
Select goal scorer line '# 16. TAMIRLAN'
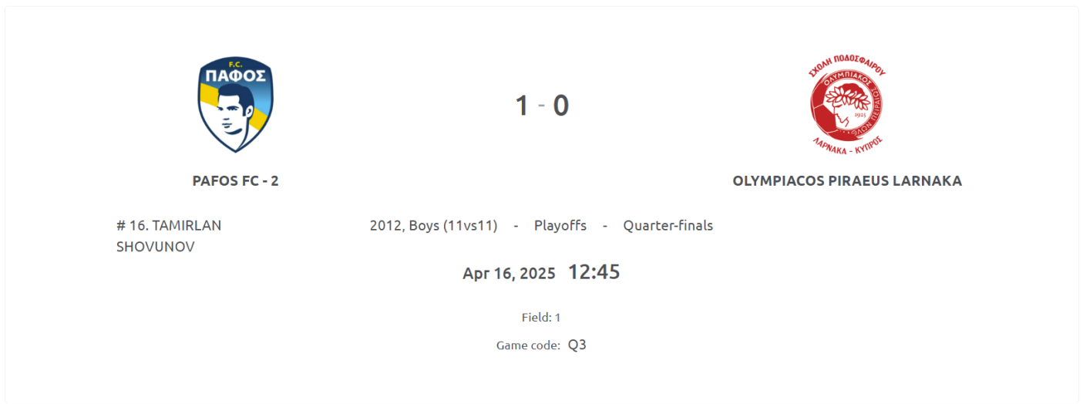[169, 226]
